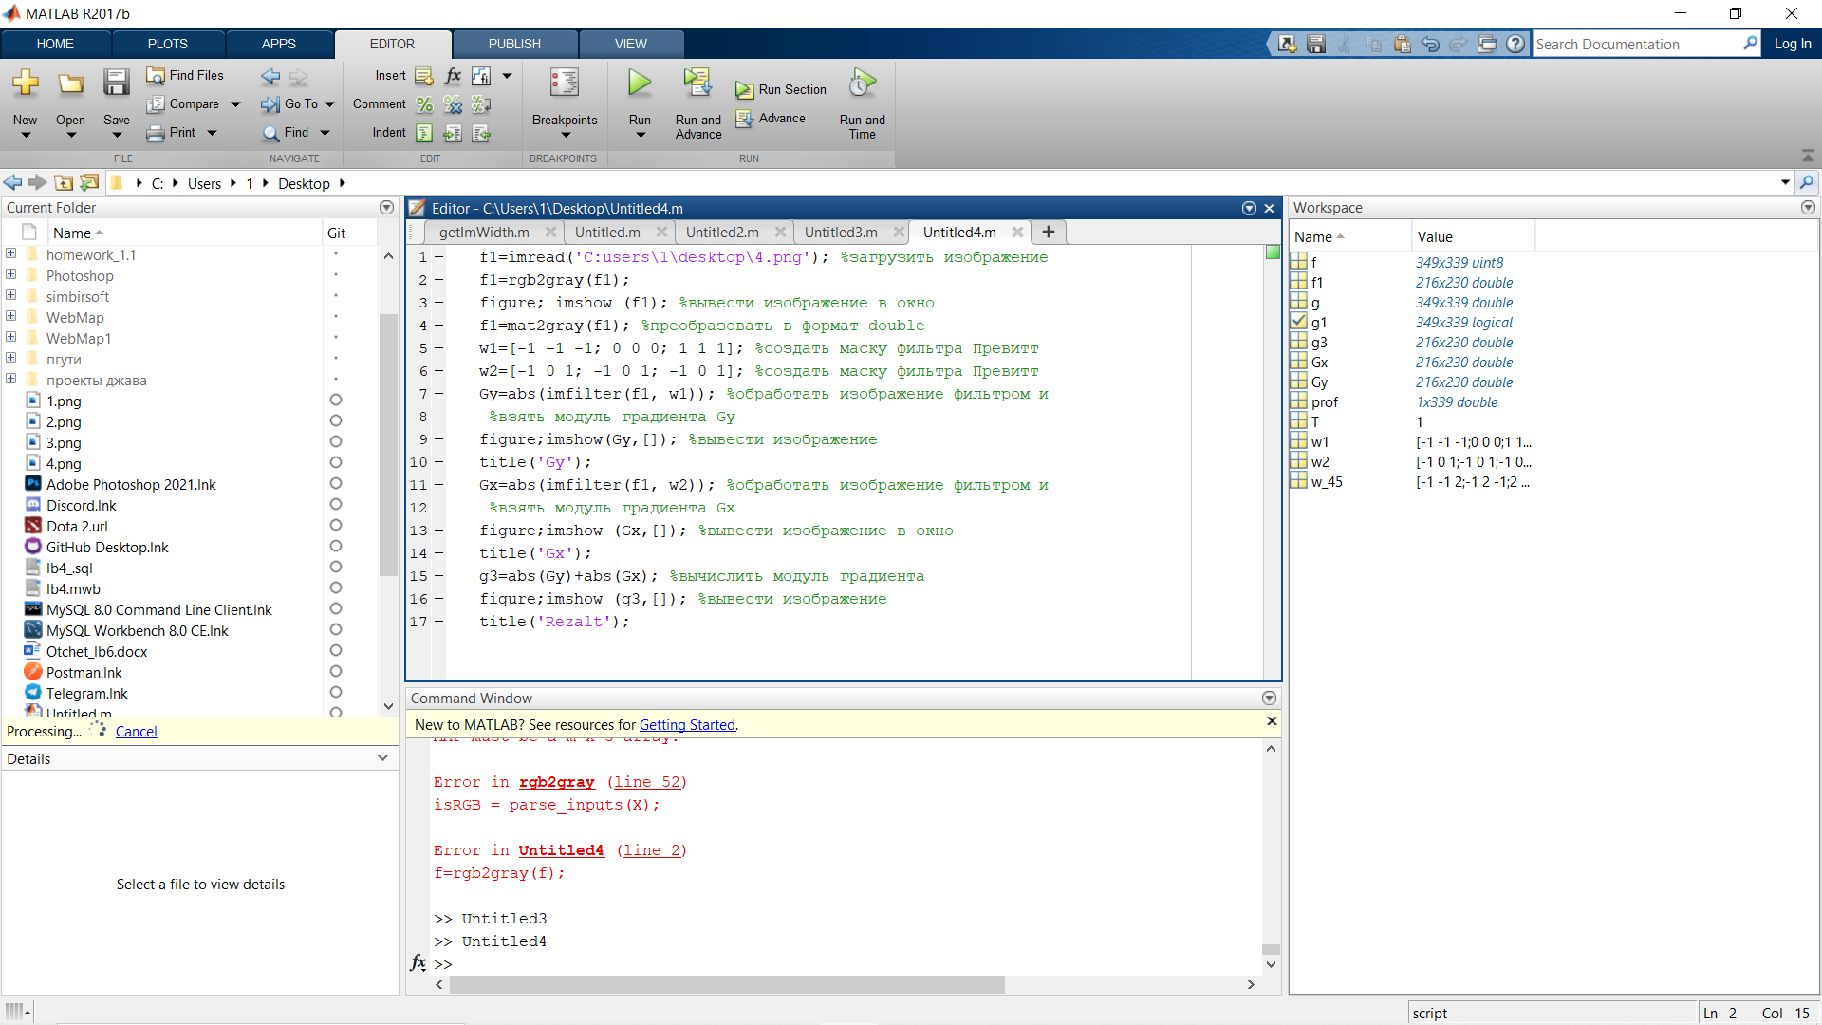This screenshot has width=1822, height=1025.
Task: Expand the homework_1.1 folder
Action: tap(10, 254)
